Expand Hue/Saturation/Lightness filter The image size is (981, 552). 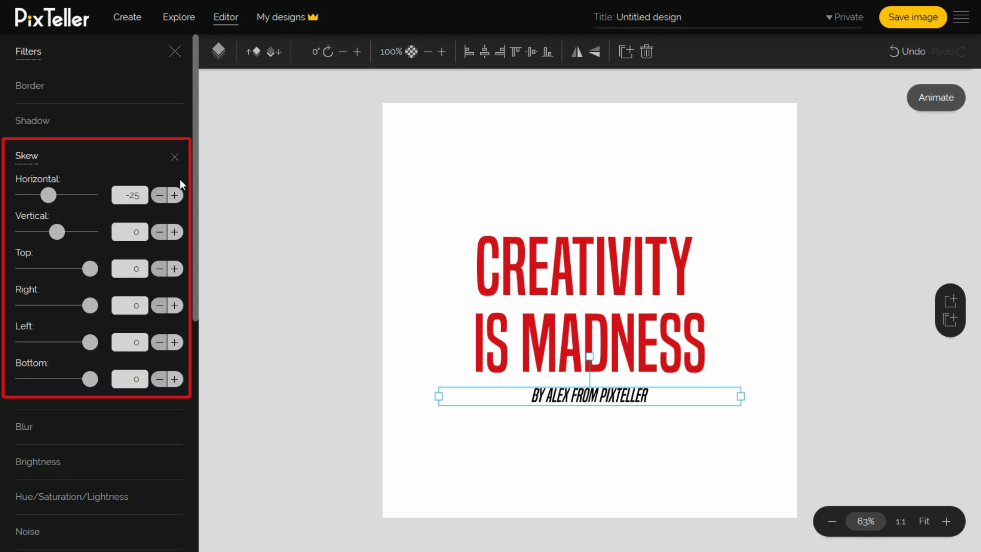72,497
